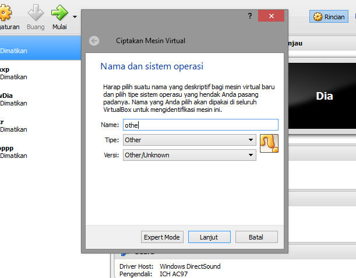The width and height of the screenshot is (356, 278).
Task: Click the Lanjut button
Action: coord(209,237)
